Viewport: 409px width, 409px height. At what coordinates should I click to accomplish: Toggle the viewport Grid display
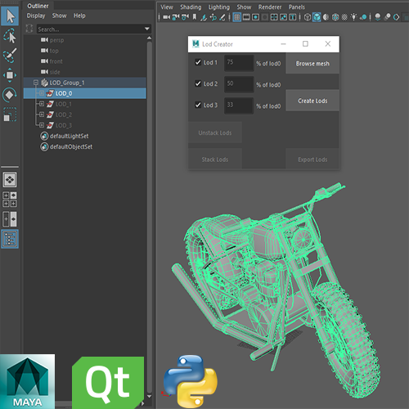(x=237, y=17)
